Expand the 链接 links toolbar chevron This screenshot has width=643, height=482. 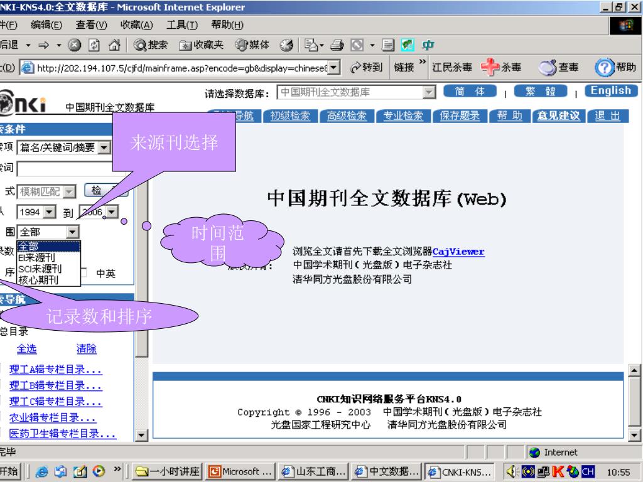[x=423, y=62]
